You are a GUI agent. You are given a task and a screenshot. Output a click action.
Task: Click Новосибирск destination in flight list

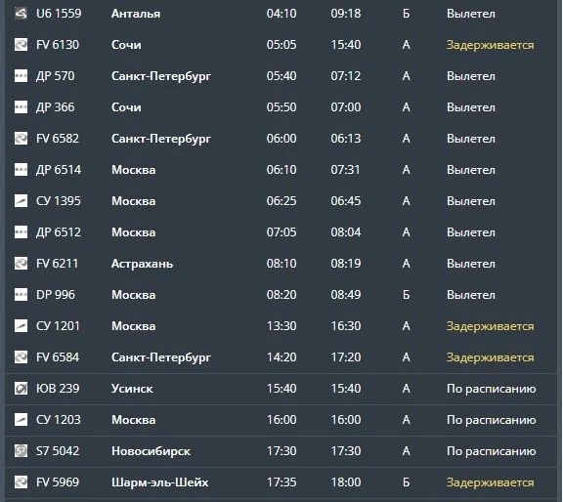coord(151,451)
